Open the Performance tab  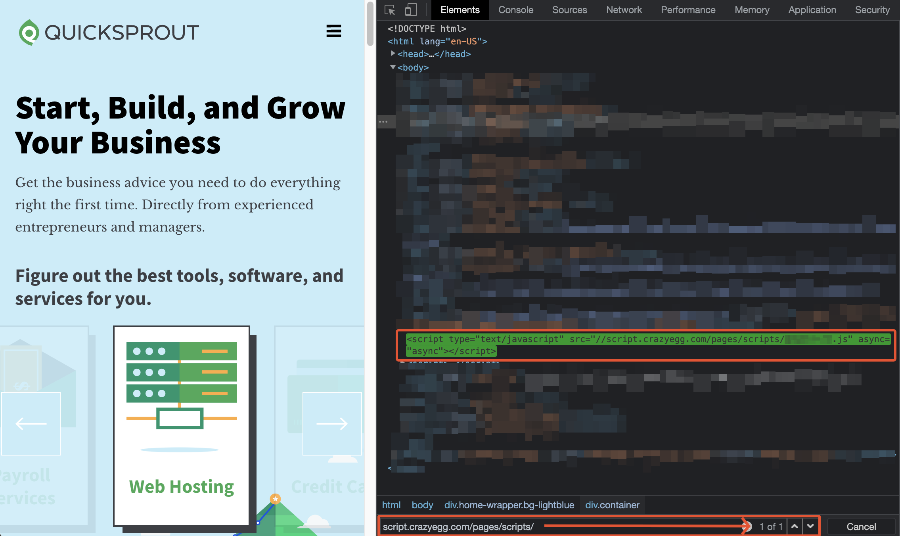coord(688,10)
